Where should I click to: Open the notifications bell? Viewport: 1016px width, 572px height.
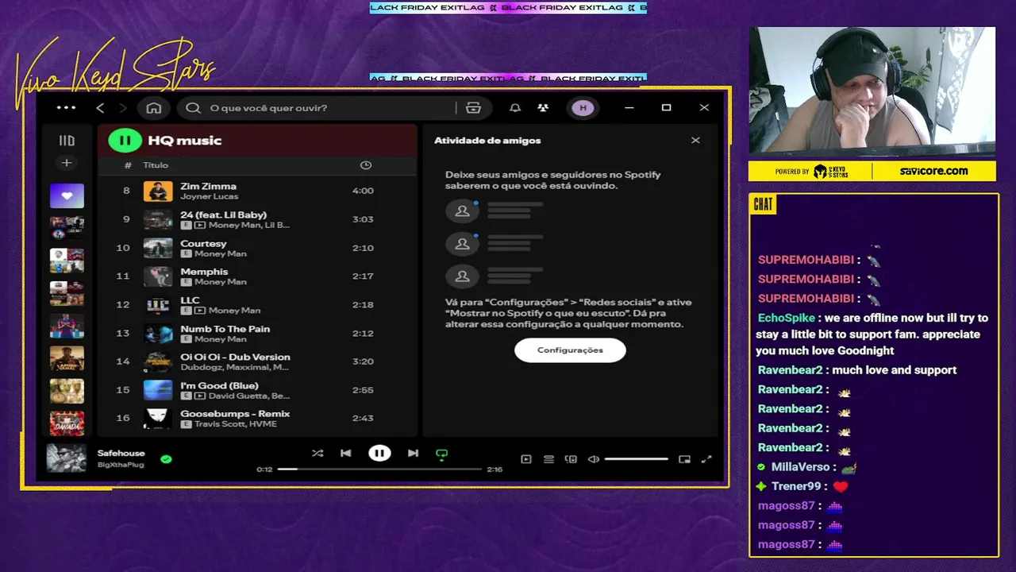[x=515, y=108]
